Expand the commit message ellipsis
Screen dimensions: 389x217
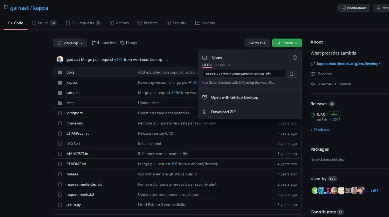(167, 59)
